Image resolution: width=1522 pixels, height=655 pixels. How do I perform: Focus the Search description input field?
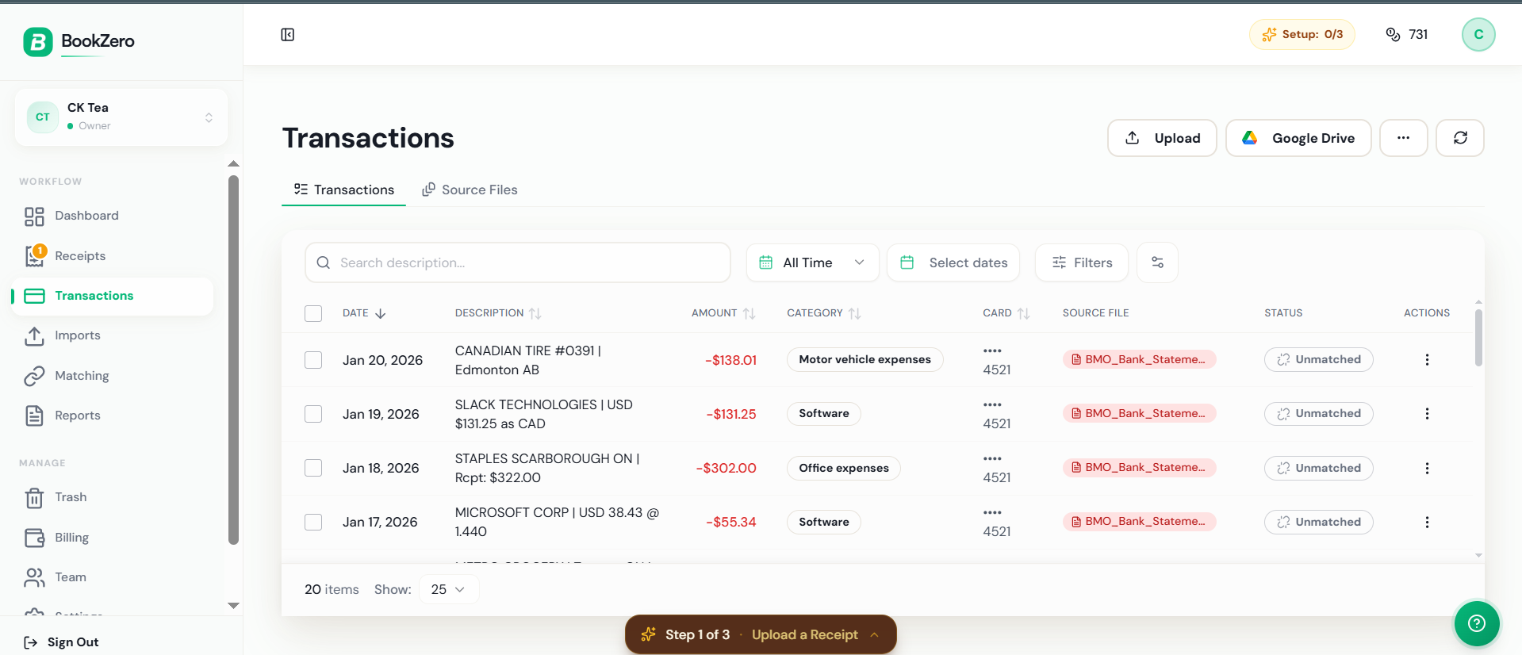point(518,262)
